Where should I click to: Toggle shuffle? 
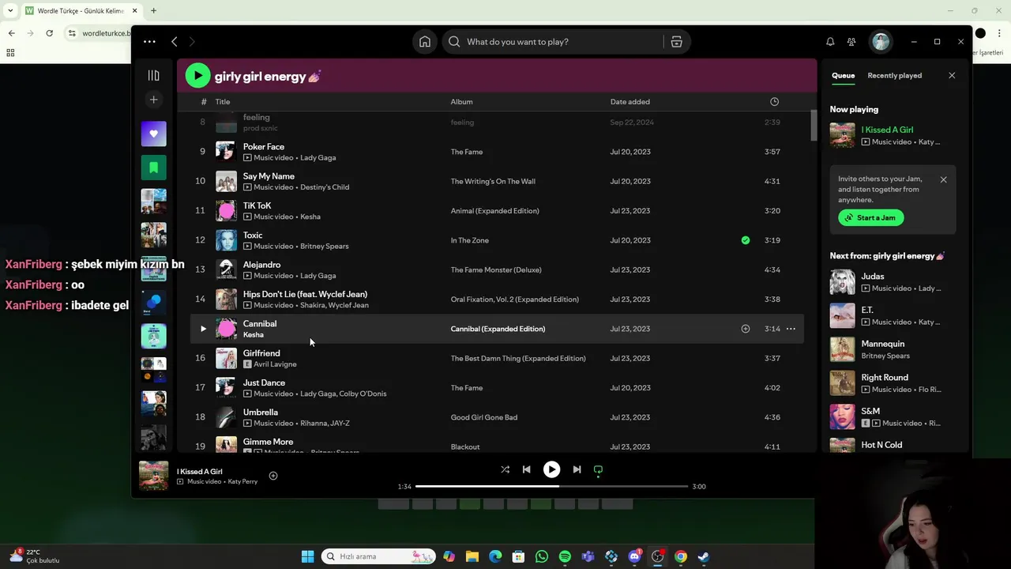tap(505, 469)
